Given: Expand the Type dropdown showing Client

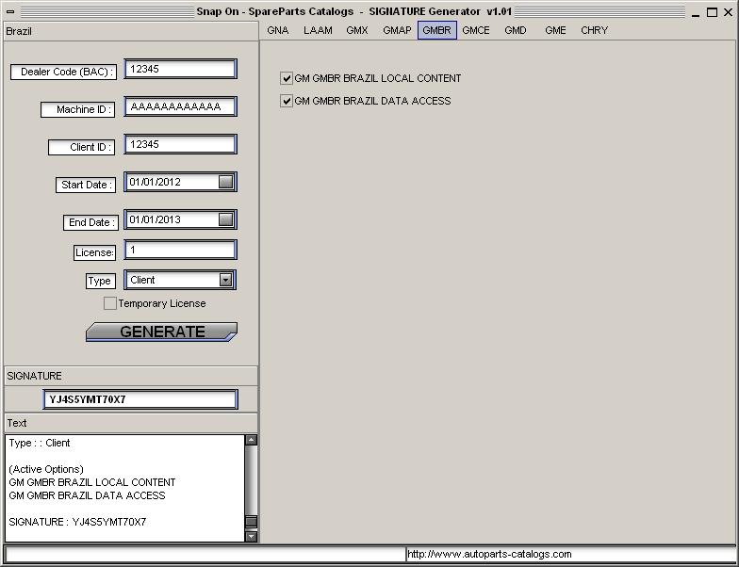Looking at the screenshot, I should click(226, 280).
